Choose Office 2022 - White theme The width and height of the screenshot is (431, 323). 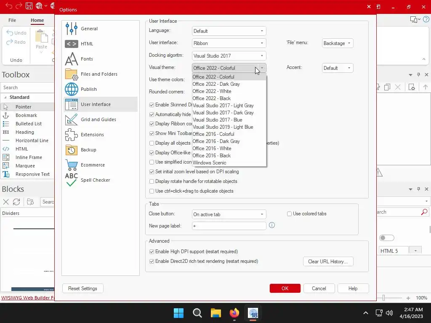click(229, 91)
